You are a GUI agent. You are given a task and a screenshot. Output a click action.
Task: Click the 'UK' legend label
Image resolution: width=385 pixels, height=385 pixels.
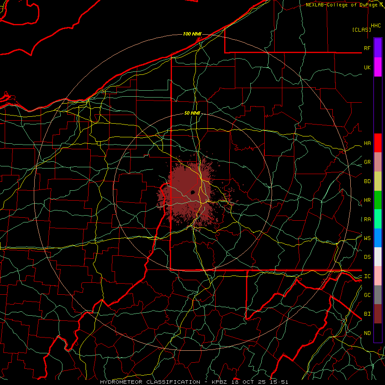(x=367, y=67)
